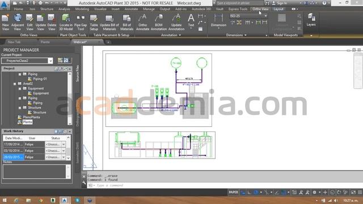Open File Explorer from taskbar
The image size is (363, 204).
pyautogui.click(x=28, y=200)
